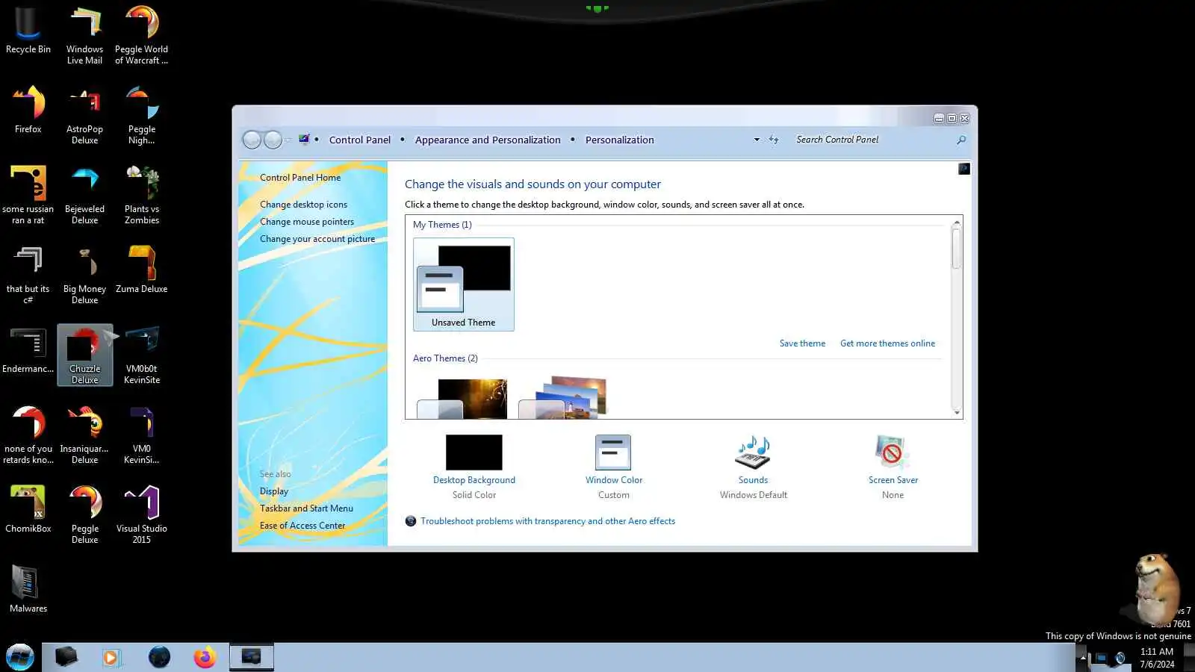Select the first Aero theme thumbnail
This screenshot has width=1195, height=672.
(x=462, y=399)
